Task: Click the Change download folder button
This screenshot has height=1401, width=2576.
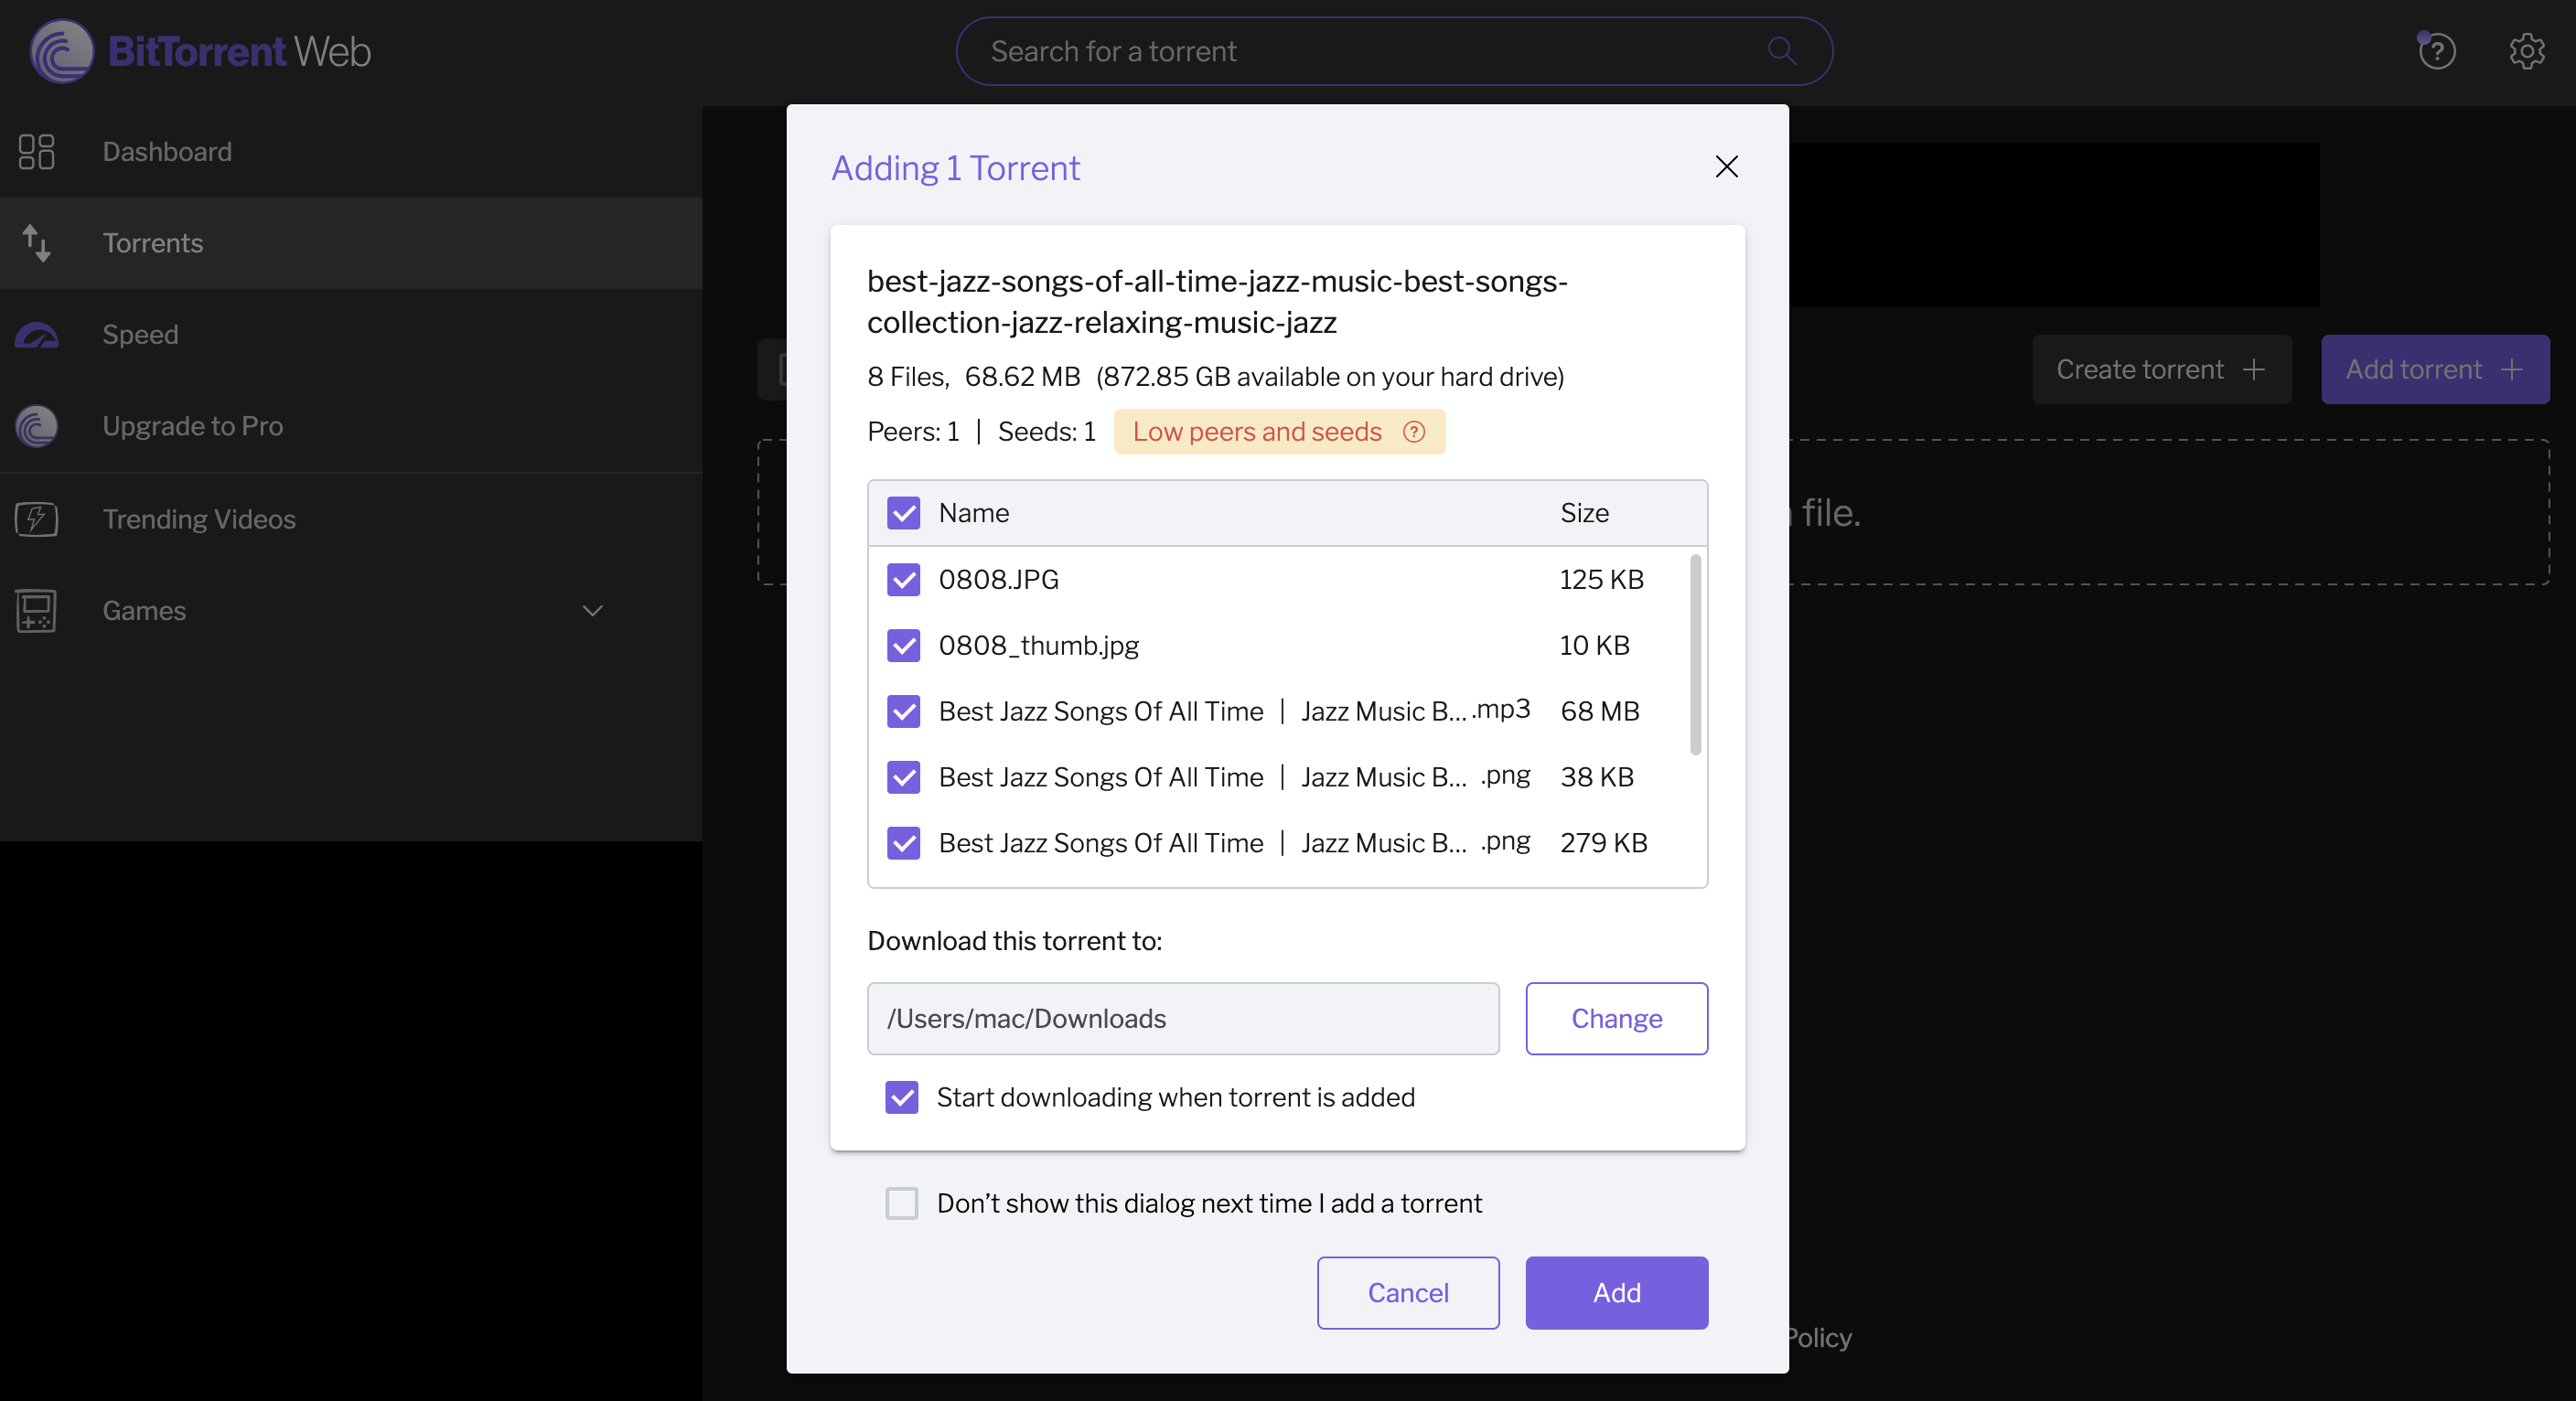Action: [1616, 1018]
